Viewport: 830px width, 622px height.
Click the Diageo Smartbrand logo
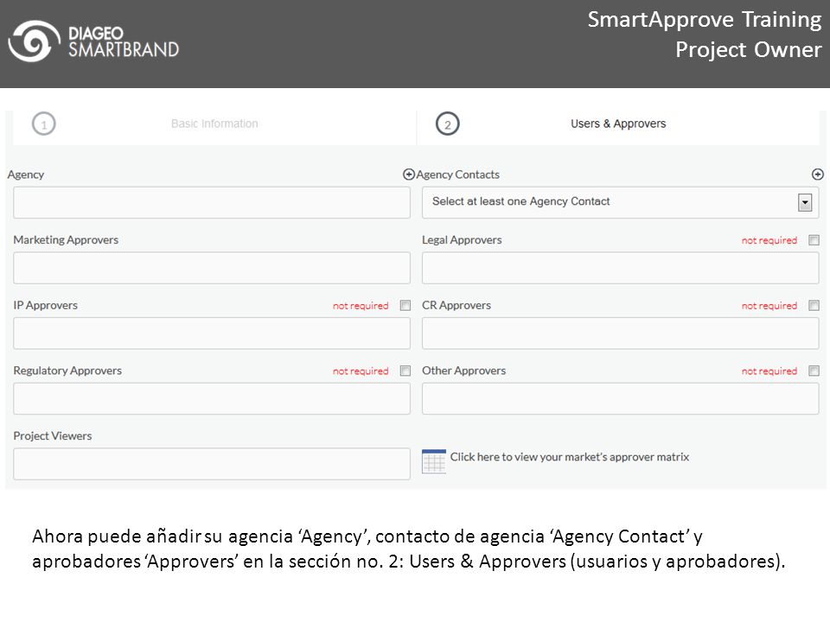[93, 41]
